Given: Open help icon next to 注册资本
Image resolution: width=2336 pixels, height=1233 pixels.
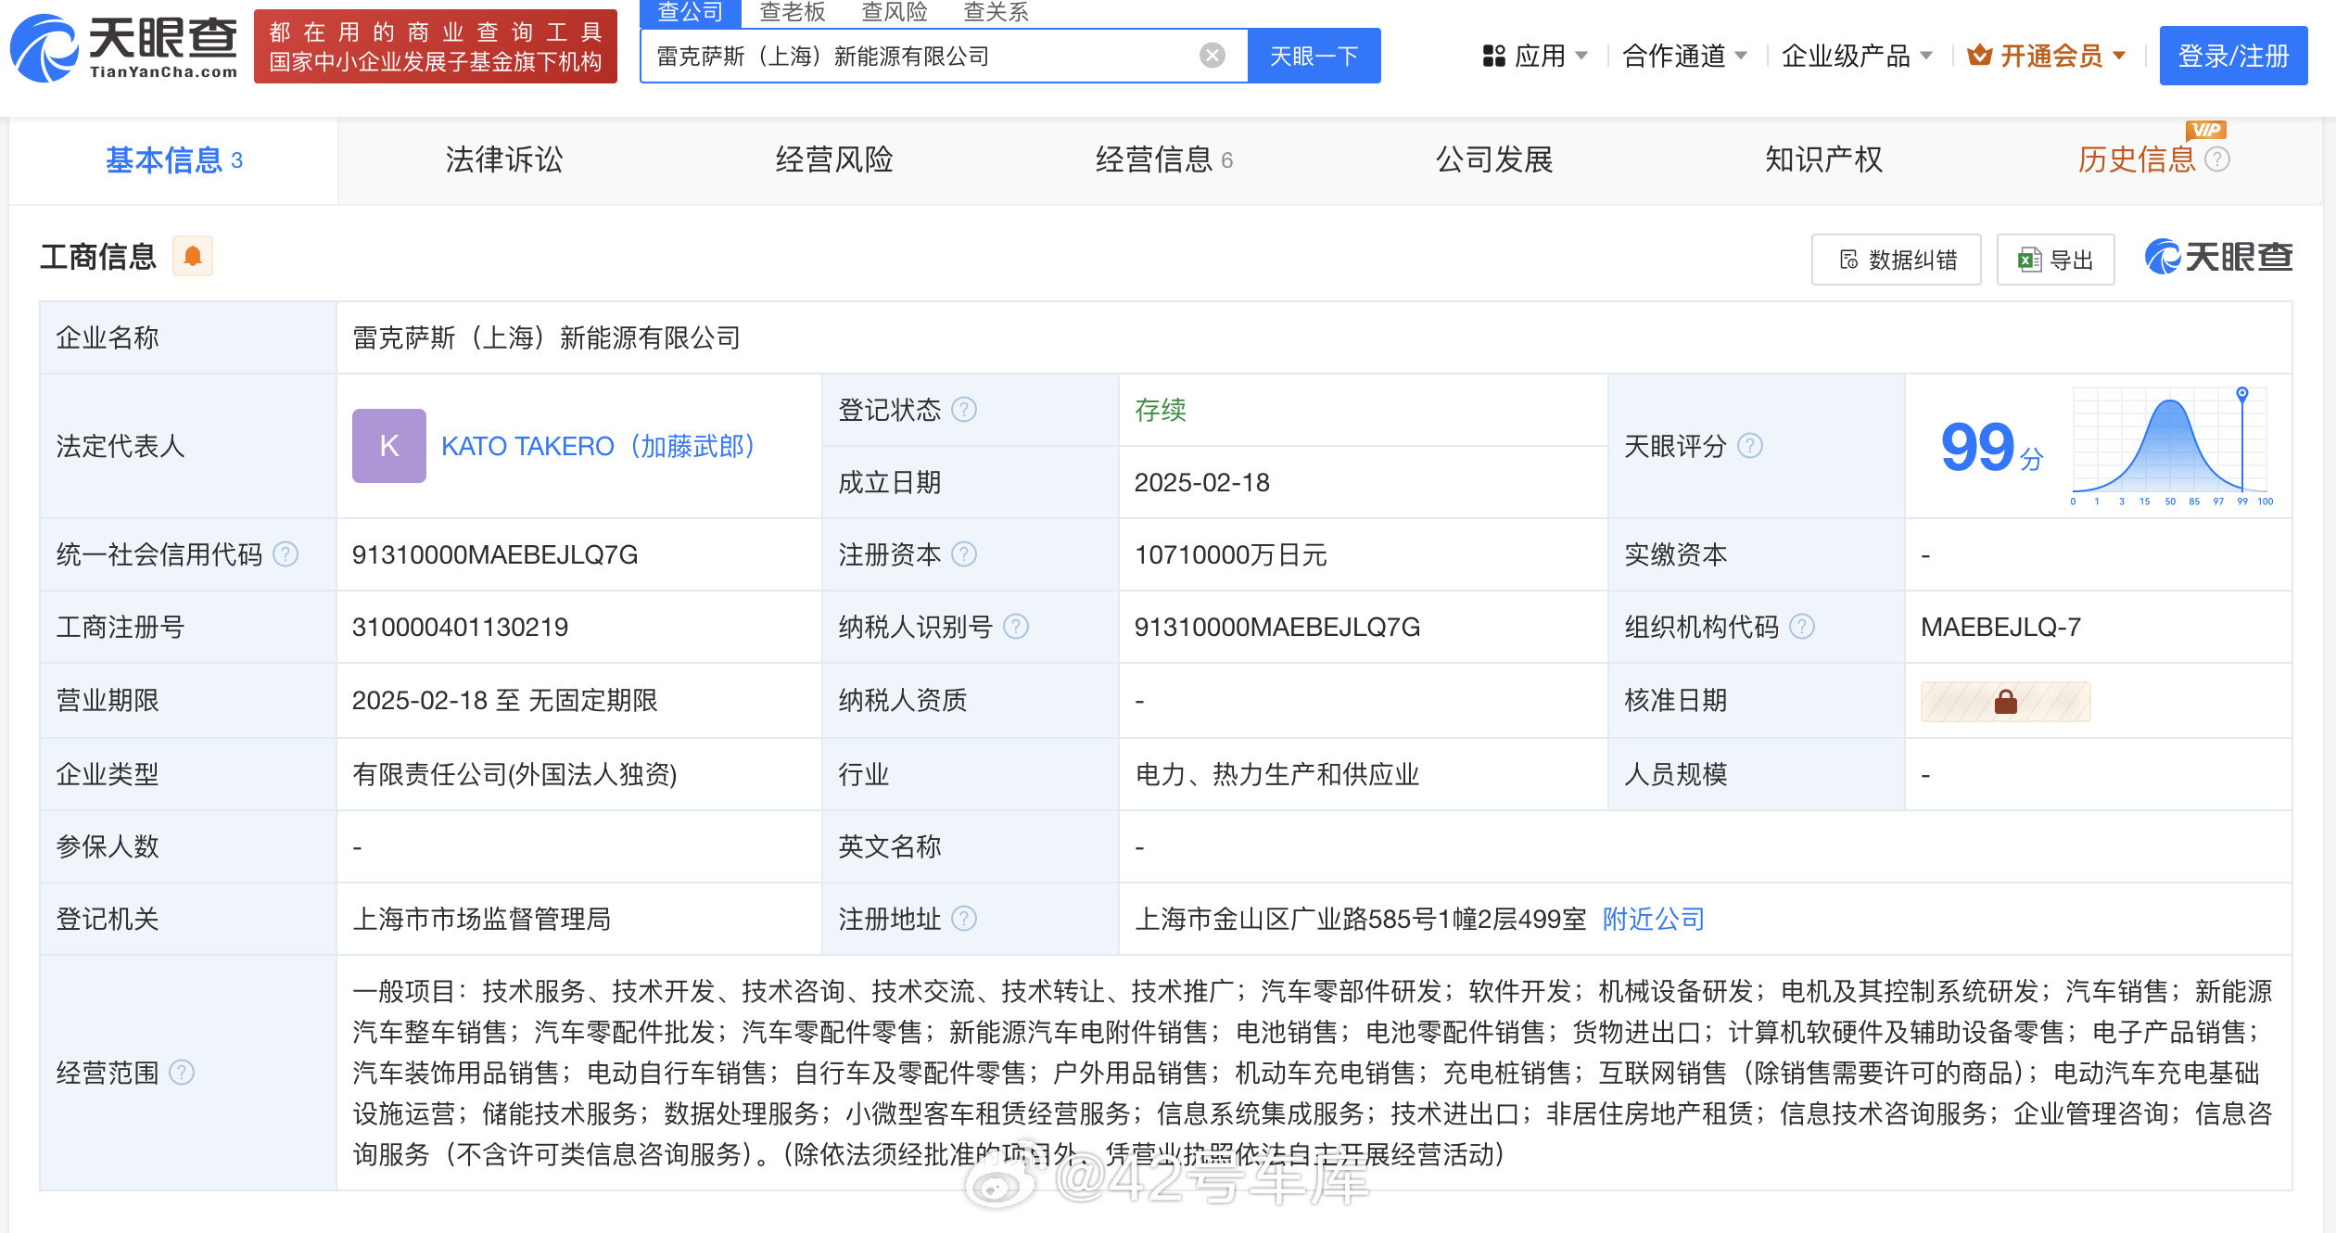Looking at the screenshot, I should (x=964, y=554).
